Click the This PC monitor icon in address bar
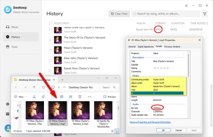Image resolution: width=213 pixels, height=137 pixels. point(53,87)
